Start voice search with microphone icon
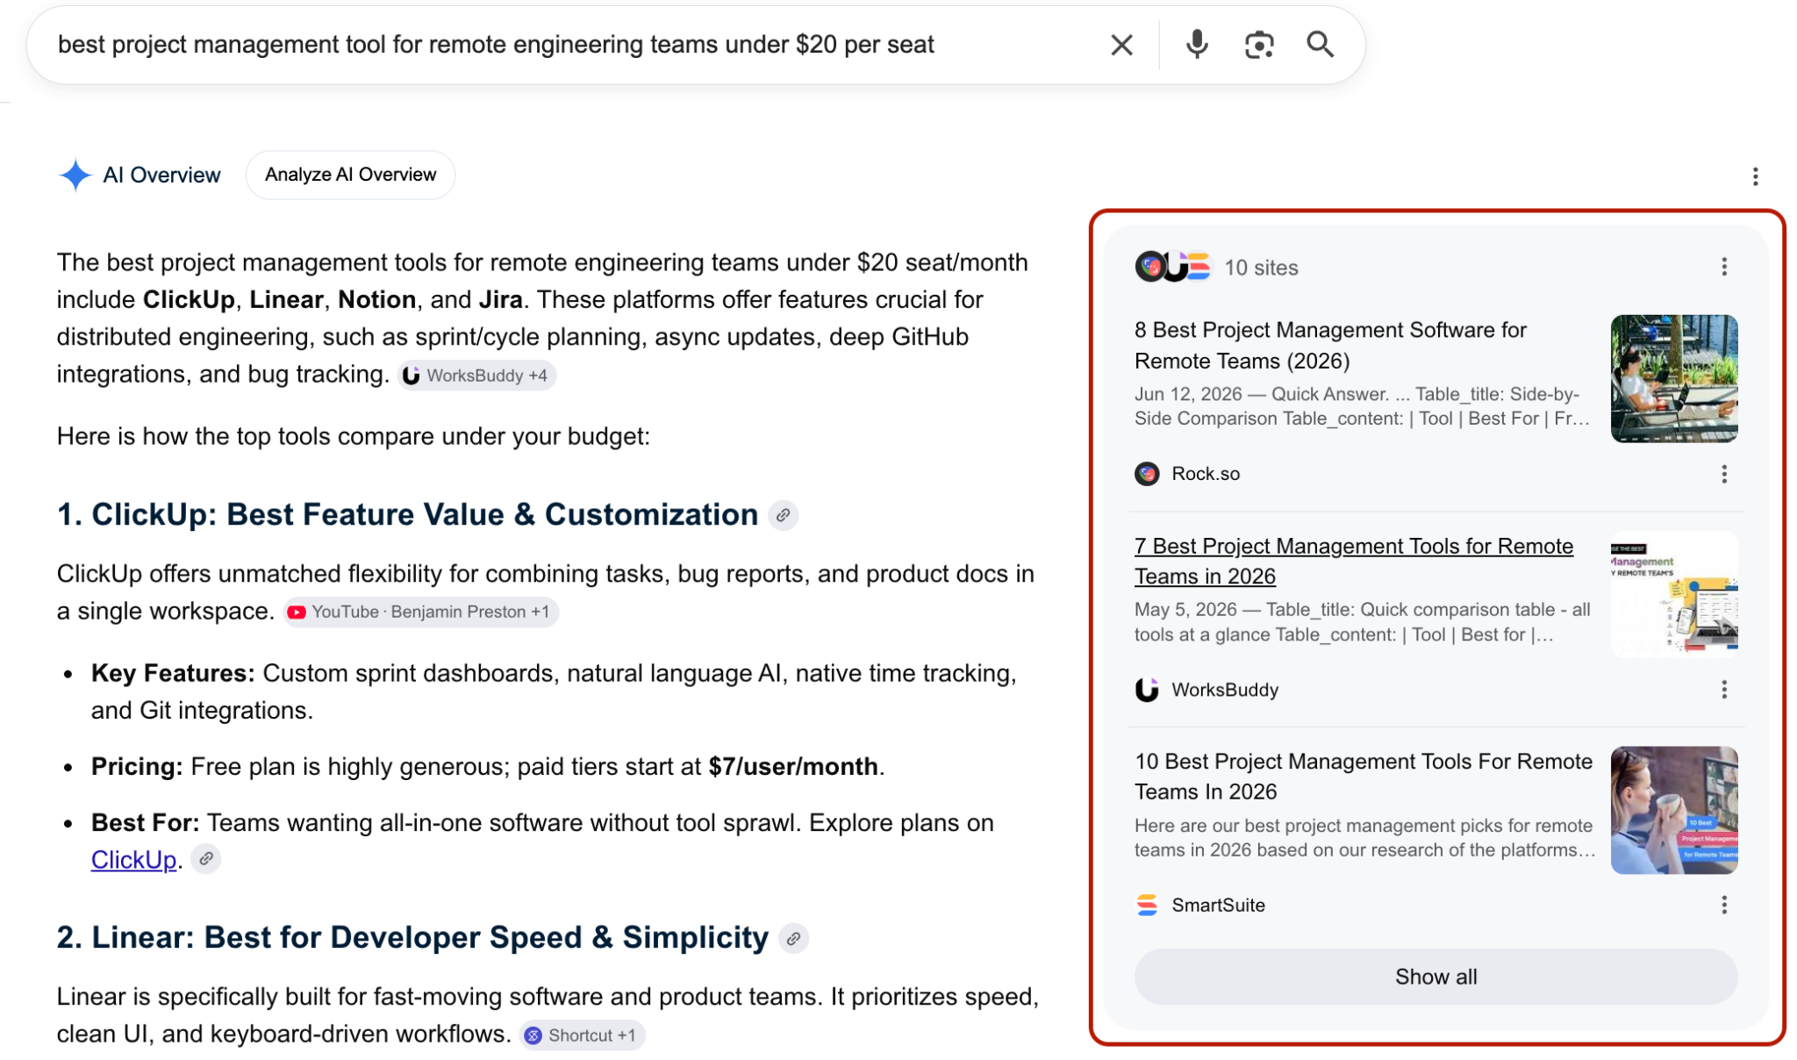Viewport: 1797px width, 1060px height. point(1196,45)
